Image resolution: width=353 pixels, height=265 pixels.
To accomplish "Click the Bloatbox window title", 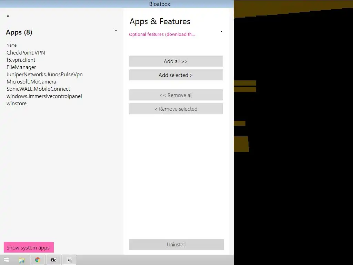I will [160, 4].
